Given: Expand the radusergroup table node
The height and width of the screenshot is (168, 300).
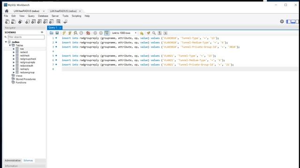Looking at the screenshot, I should 14,73.
